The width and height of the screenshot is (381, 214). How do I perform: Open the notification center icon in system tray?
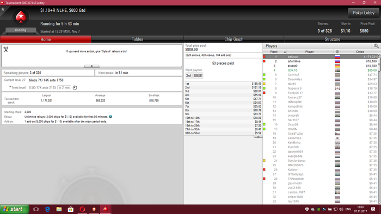[373, 209]
